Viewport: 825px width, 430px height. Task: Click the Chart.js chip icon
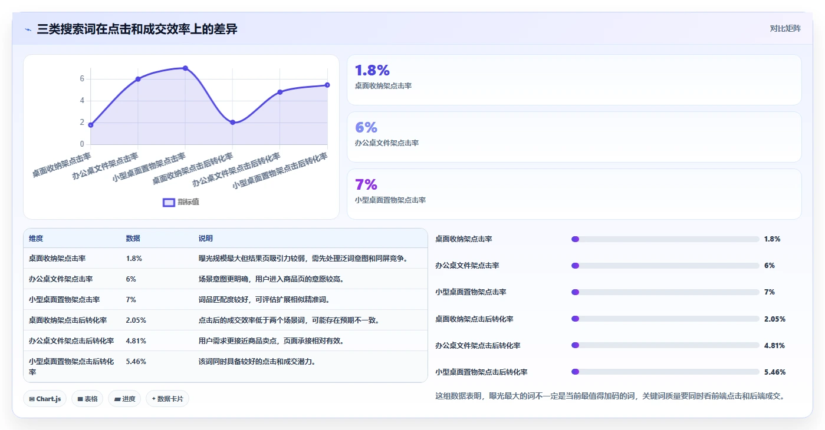[x=32, y=399]
